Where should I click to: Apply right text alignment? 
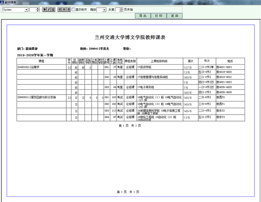[x=69, y=9]
